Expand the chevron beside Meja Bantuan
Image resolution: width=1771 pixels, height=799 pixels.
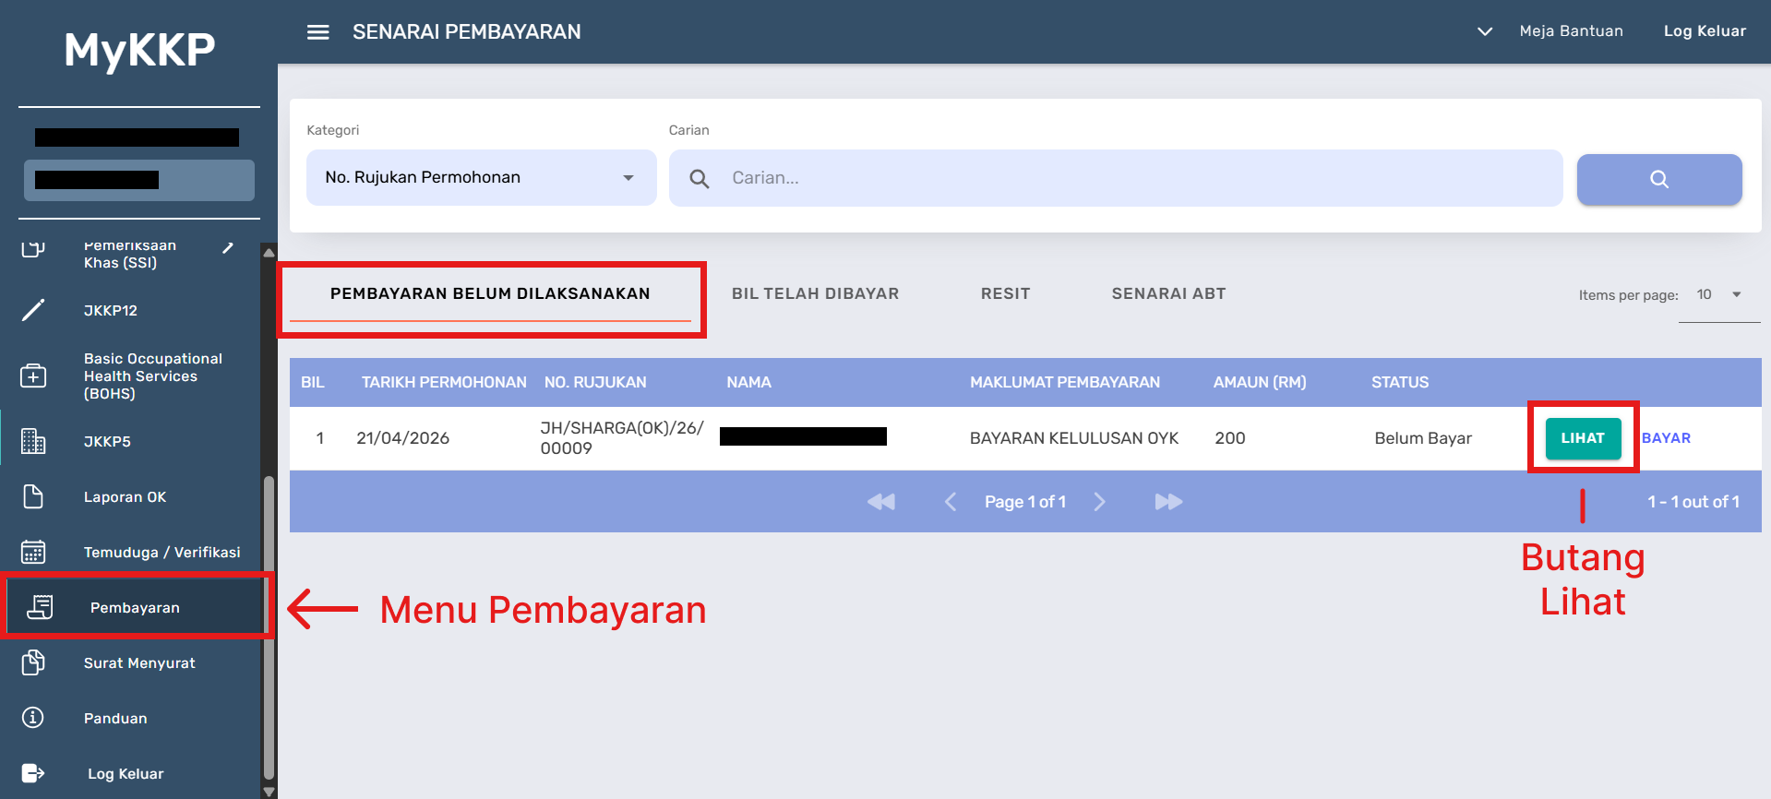(1484, 31)
